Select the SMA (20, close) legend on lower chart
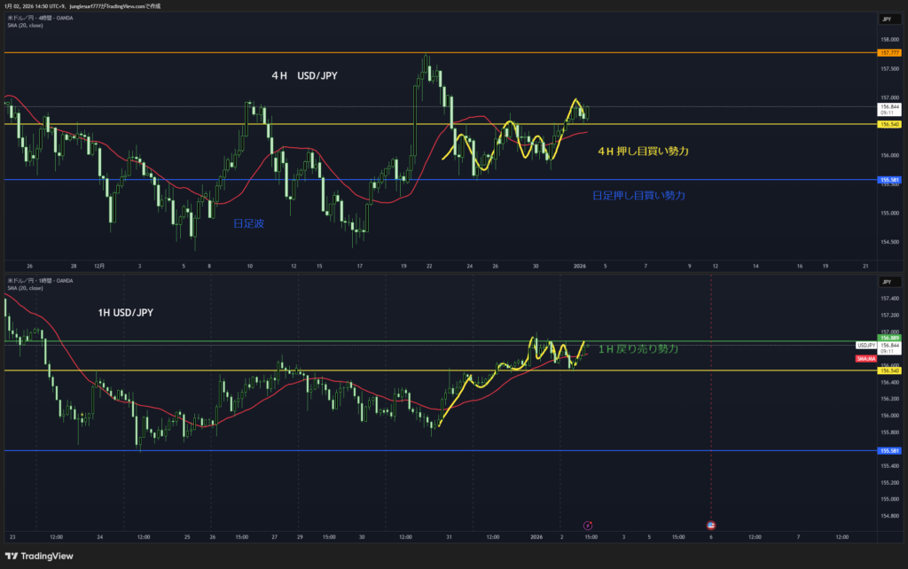The image size is (908, 569). [x=25, y=288]
